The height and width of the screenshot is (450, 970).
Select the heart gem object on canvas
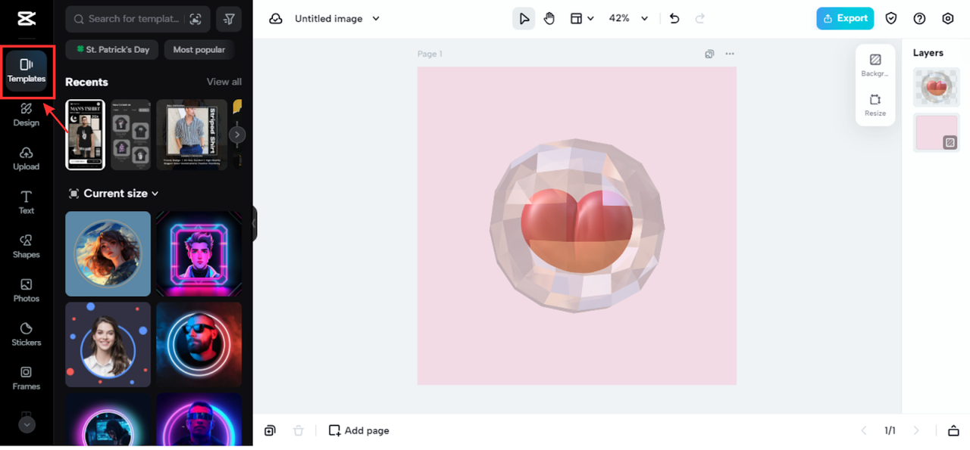click(x=577, y=225)
